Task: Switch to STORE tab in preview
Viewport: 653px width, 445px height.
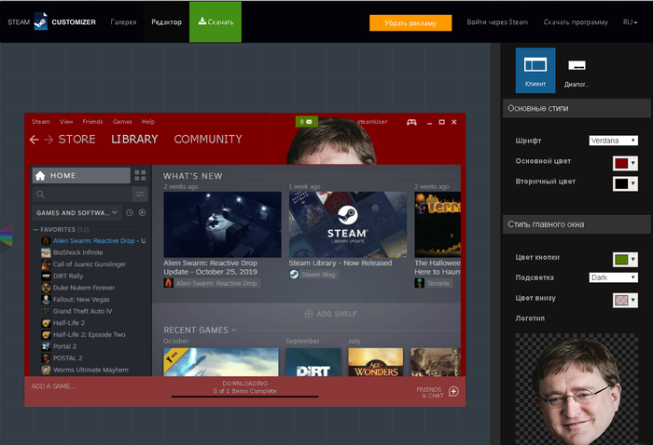Action: [77, 140]
